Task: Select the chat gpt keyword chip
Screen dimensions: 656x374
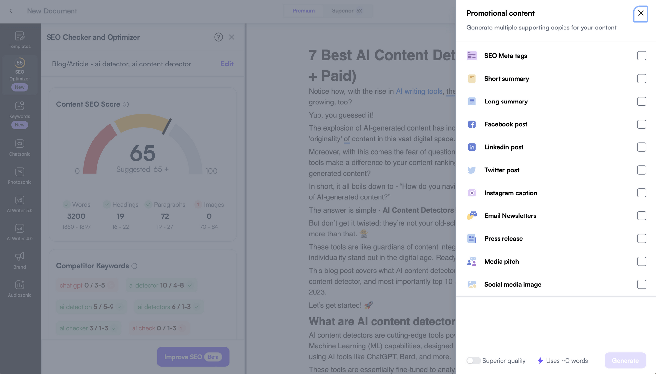Action: (x=87, y=285)
